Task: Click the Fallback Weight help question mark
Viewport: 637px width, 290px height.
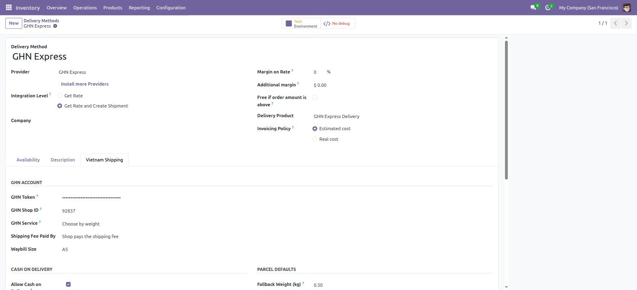Action: tap(303, 283)
